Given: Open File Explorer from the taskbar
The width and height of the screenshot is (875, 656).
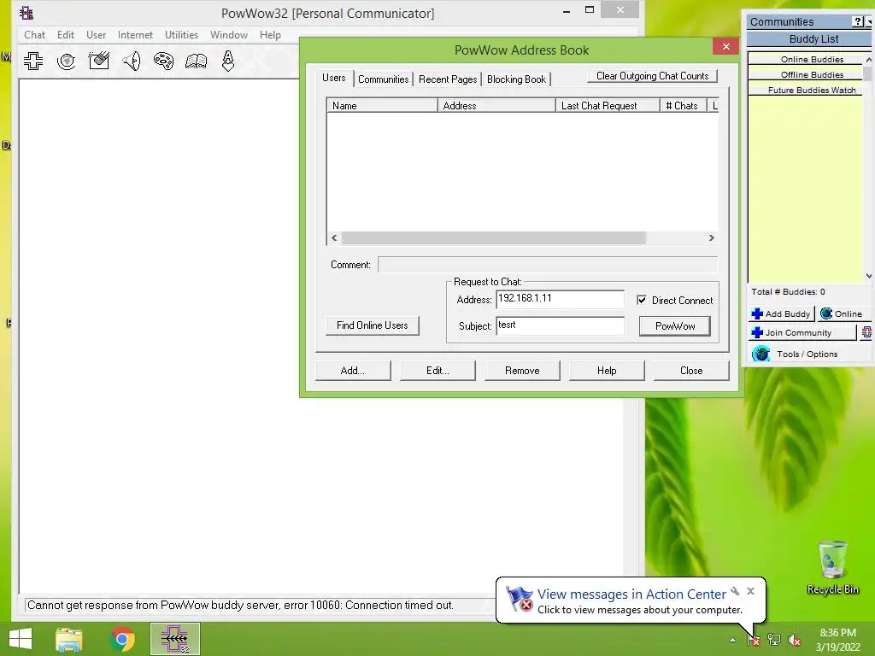Looking at the screenshot, I should click(x=69, y=639).
